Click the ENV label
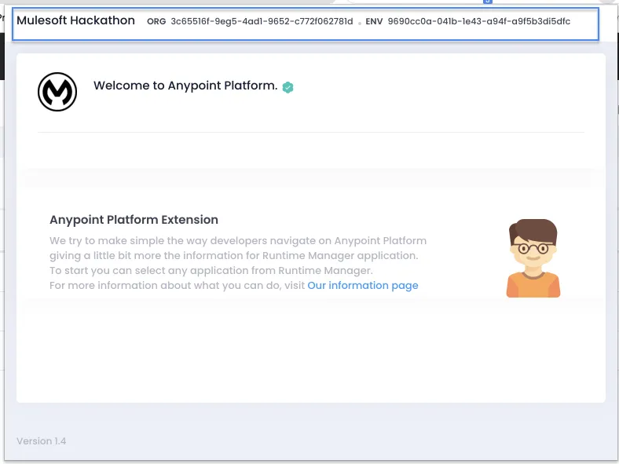619x464 pixels. click(x=374, y=22)
